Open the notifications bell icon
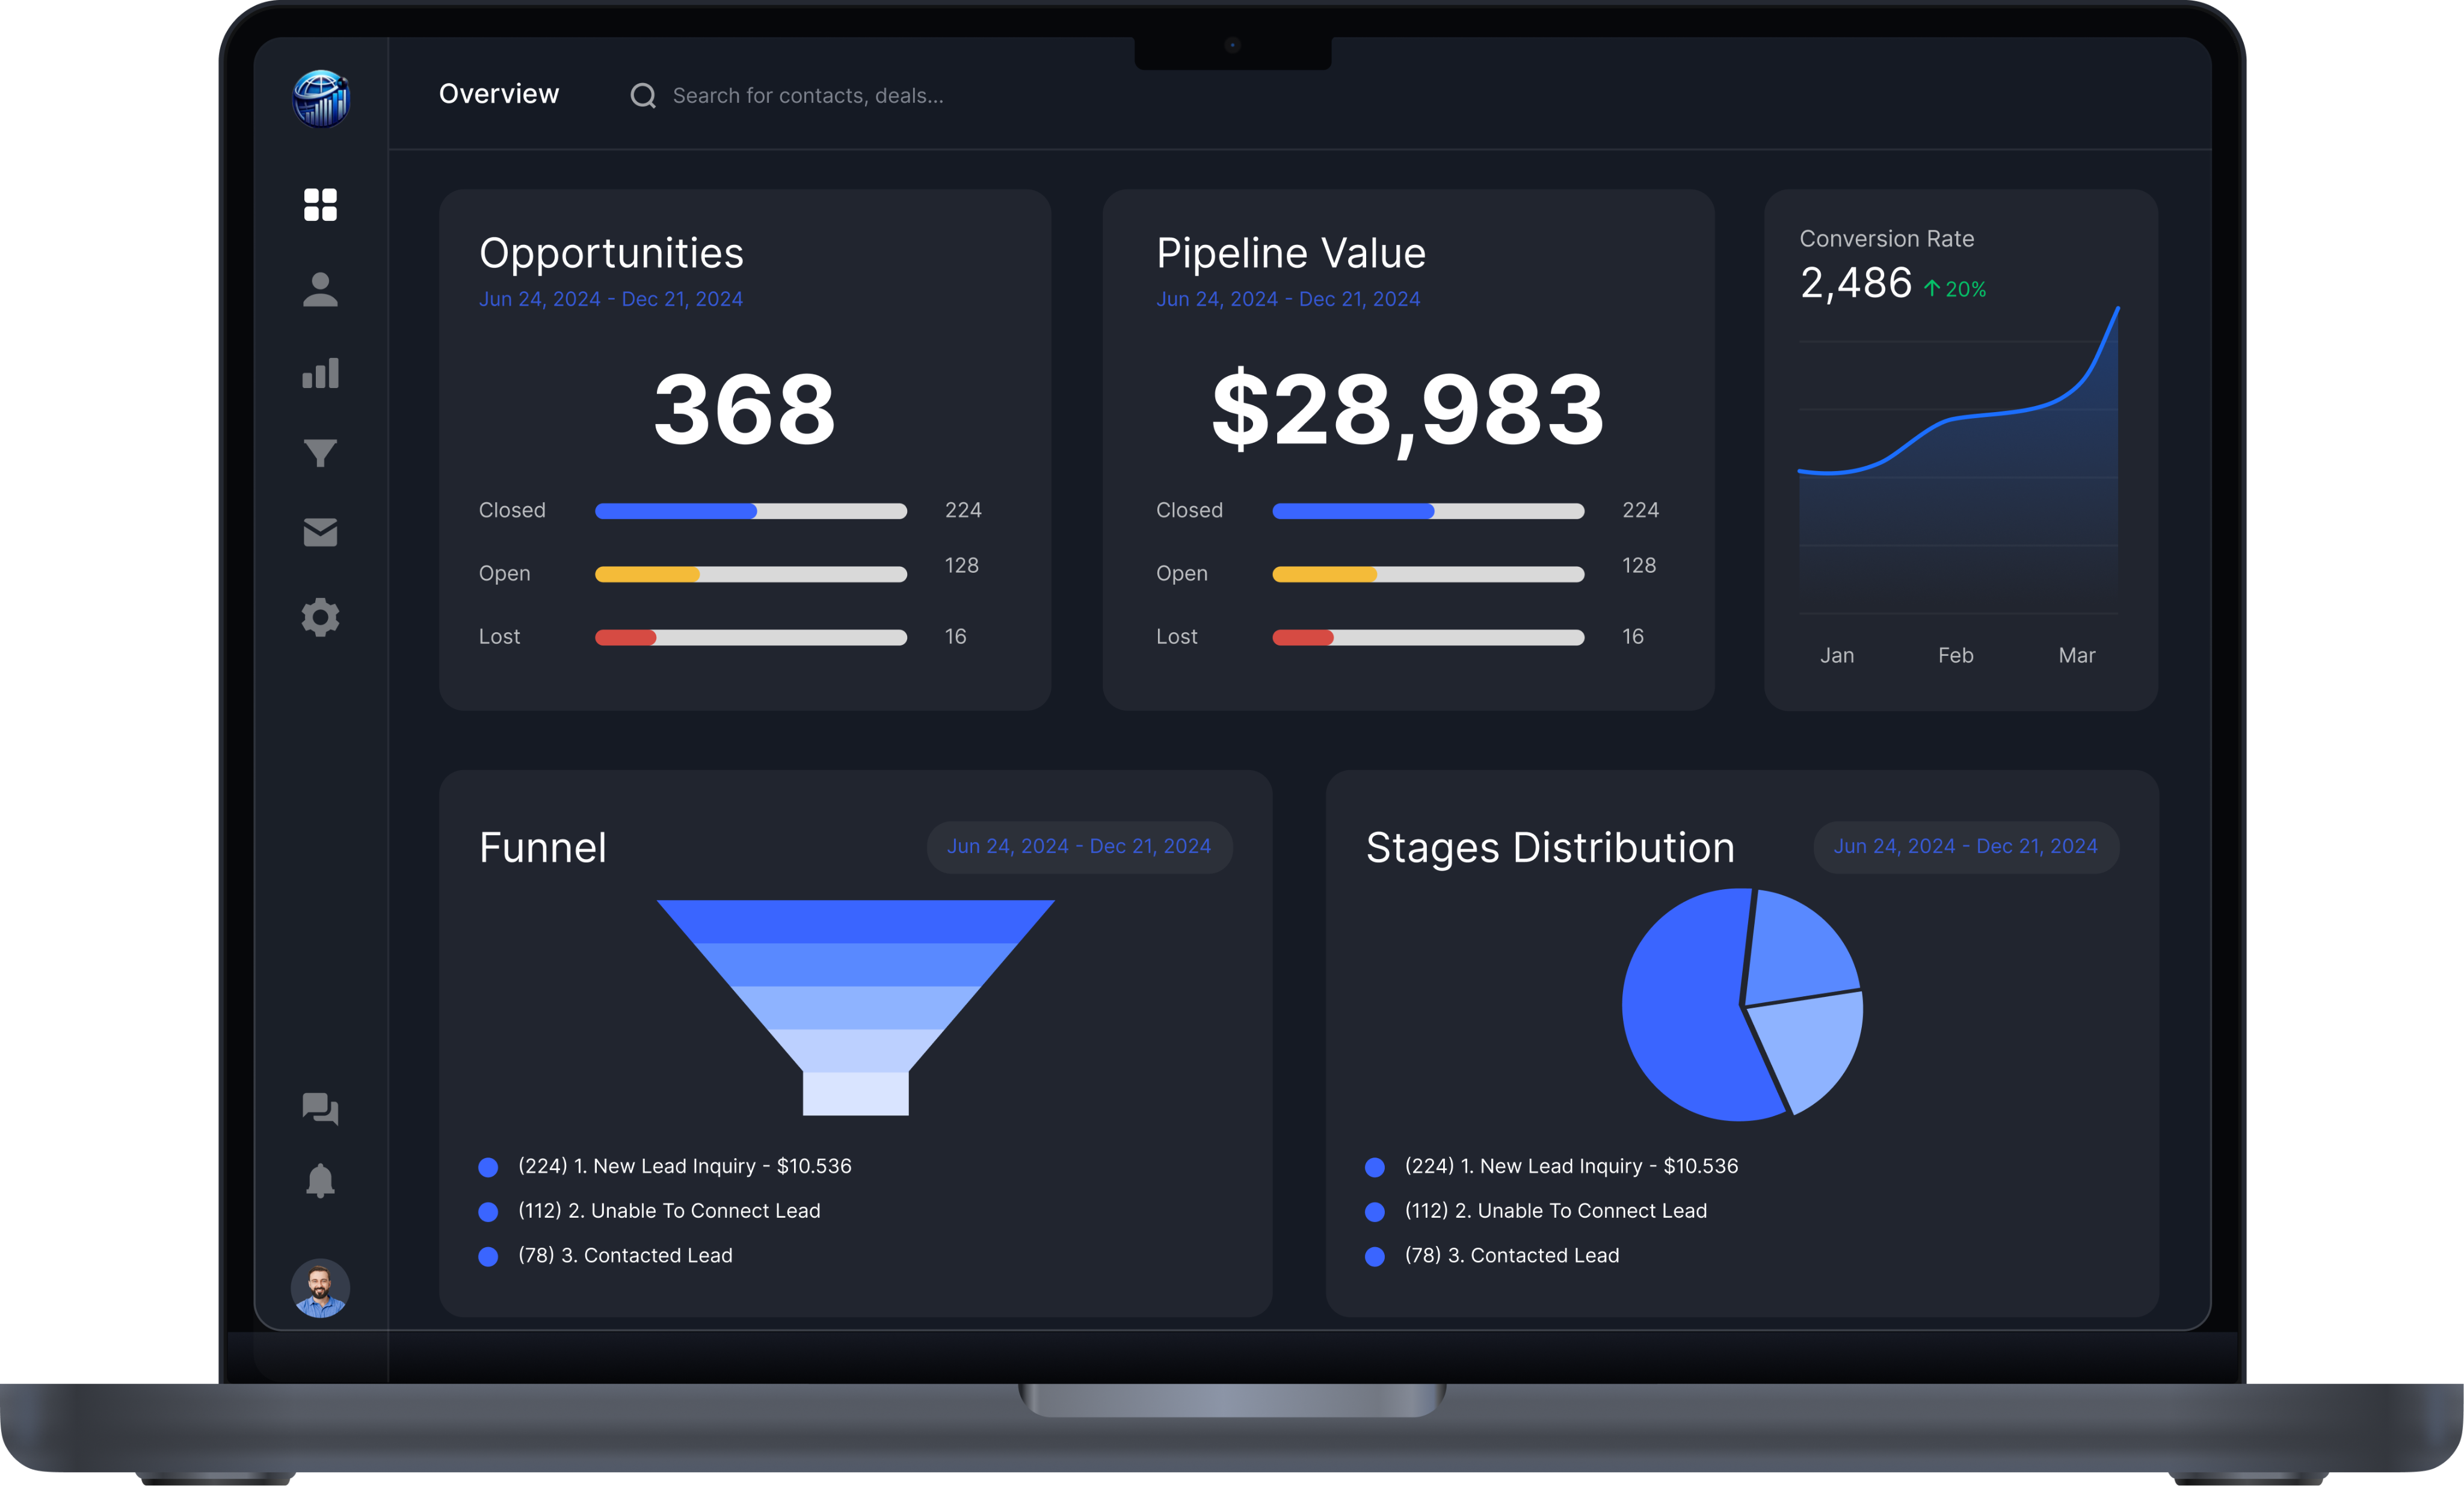This screenshot has height=1486, width=2464. click(x=320, y=1181)
